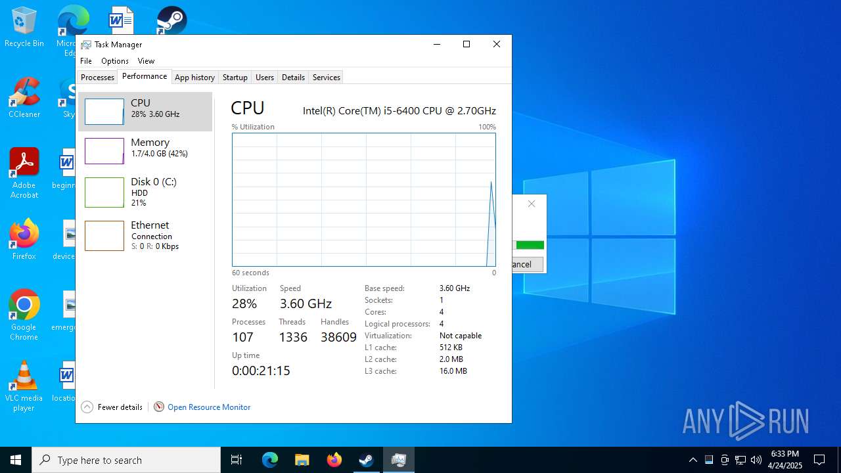Click the Fewer details collapse arrow icon
841x473 pixels.
(x=87, y=407)
